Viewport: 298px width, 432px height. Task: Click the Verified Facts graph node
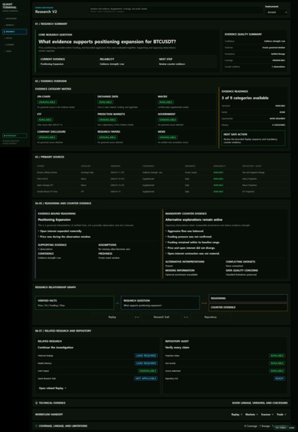pos(74,303)
